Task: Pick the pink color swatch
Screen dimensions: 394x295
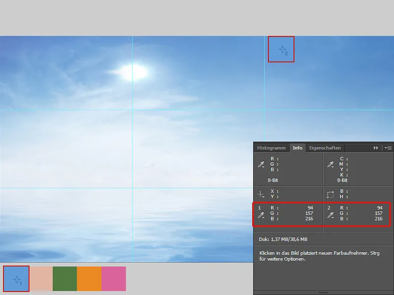Action: [x=114, y=279]
